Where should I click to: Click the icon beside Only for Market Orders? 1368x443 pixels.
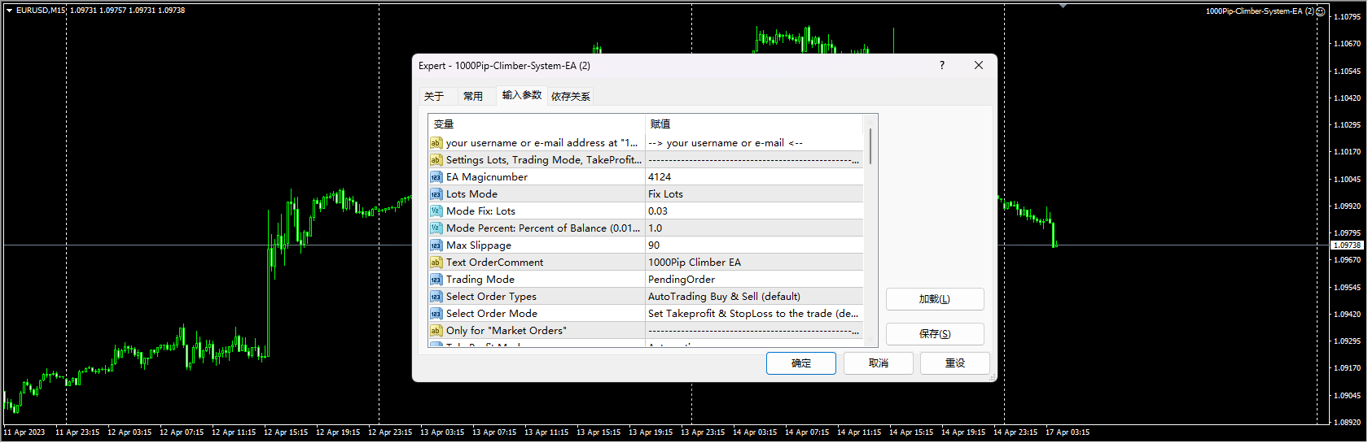click(436, 331)
